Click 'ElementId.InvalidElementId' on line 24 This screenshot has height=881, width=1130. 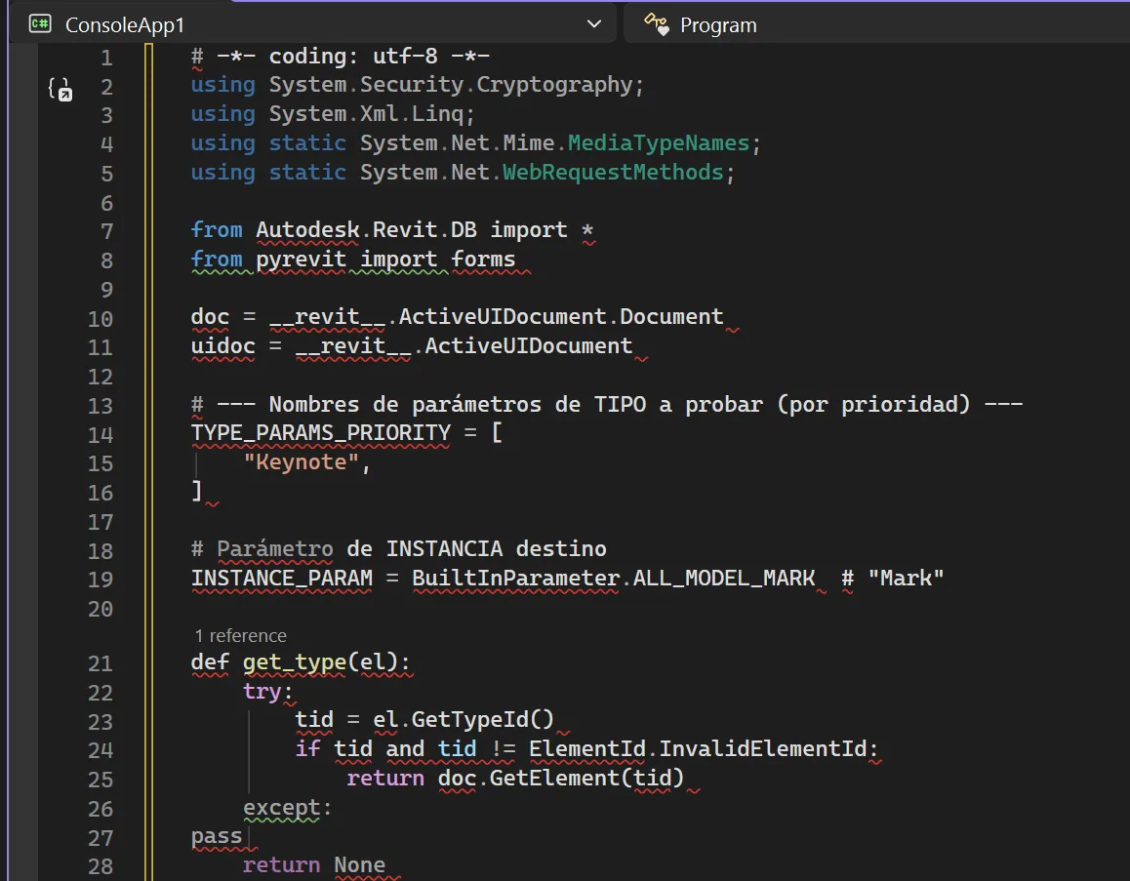[x=698, y=749]
